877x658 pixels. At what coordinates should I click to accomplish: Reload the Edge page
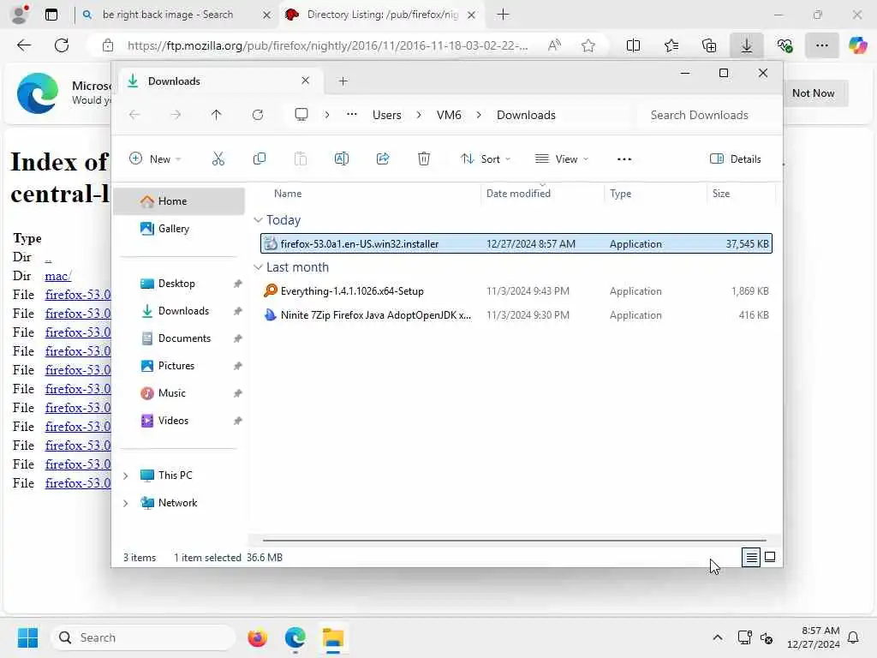click(62, 45)
